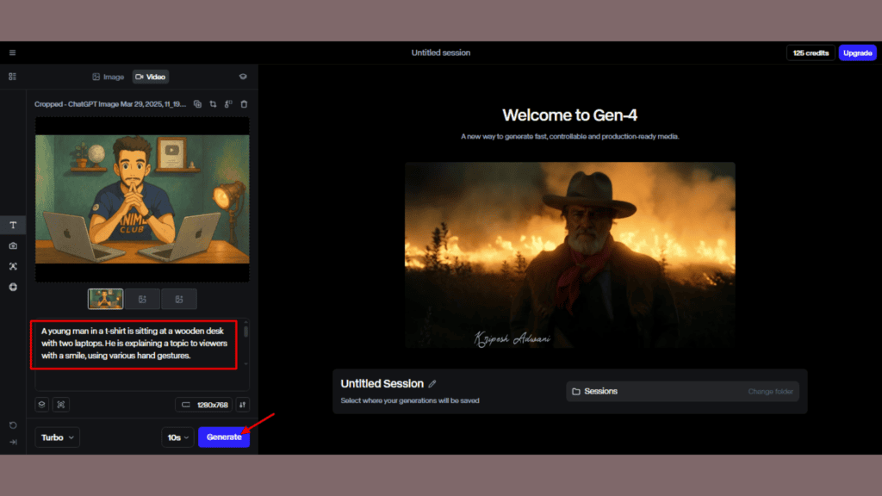Click the 125 credits indicator

tap(810, 53)
